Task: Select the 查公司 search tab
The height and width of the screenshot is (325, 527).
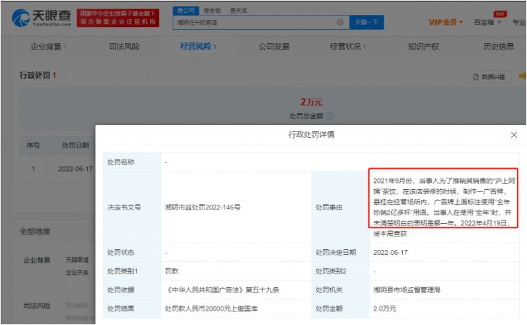Action: [x=186, y=10]
